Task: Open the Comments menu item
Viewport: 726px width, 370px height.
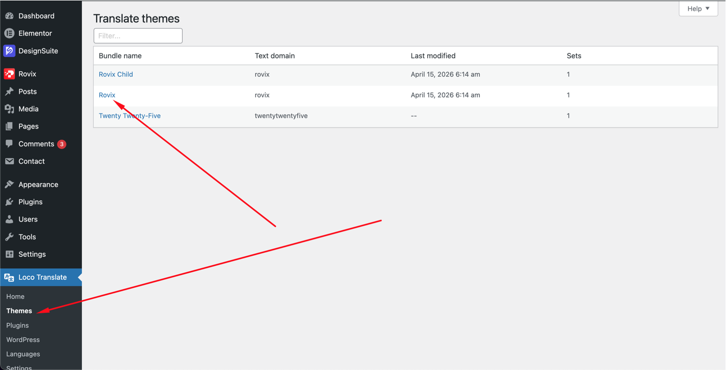Action: point(36,144)
